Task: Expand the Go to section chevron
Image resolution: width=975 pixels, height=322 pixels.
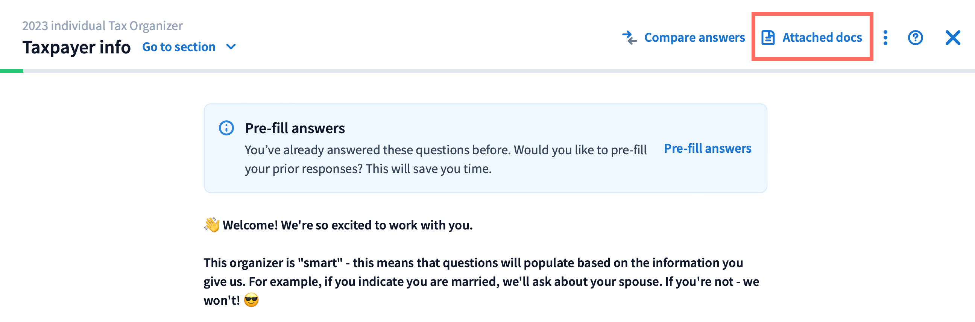Action: tap(231, 47)
